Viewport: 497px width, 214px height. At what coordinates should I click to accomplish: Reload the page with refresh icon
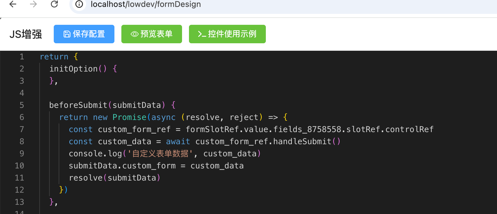54,4
